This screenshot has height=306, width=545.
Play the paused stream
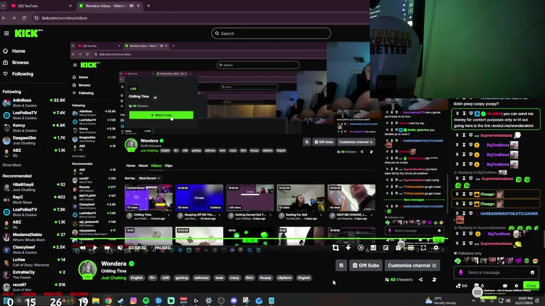(95, 248)
